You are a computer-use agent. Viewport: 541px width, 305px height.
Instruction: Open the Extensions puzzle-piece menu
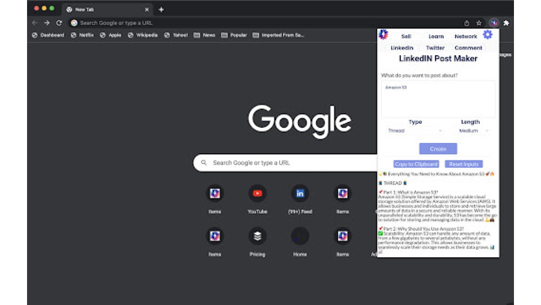pos(506,23)
